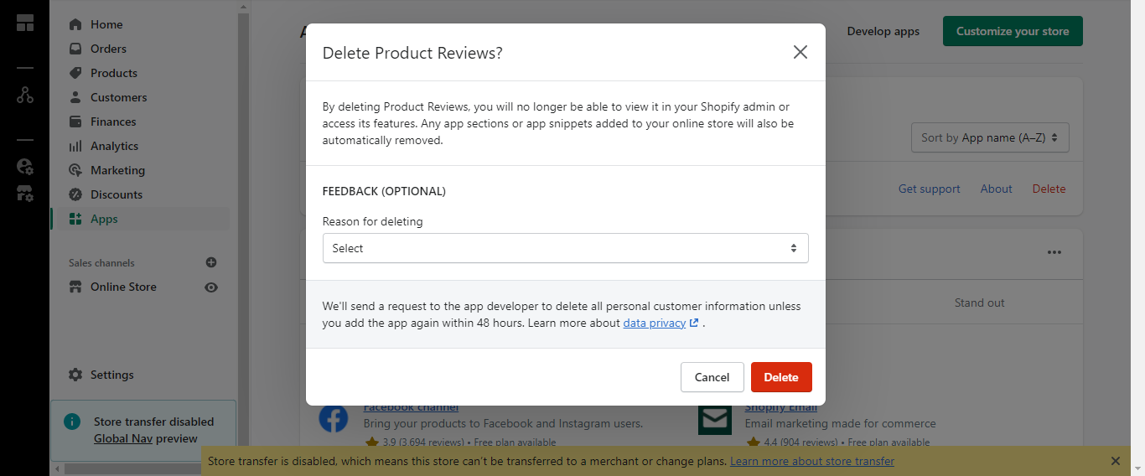Screen dimensions: 1145x476
Task: Click the branch nodes icon in black bar
Action: (x=25, y=95)
